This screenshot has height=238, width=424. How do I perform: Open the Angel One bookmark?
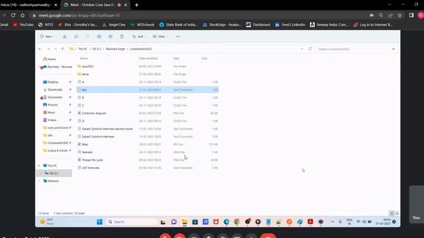pos(113,24)
